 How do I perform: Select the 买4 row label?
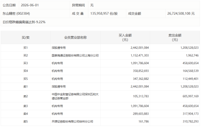pyautogui.click(x=25, y=71)
